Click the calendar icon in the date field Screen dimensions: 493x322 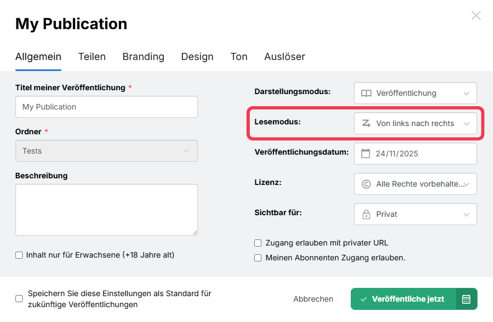366,154
